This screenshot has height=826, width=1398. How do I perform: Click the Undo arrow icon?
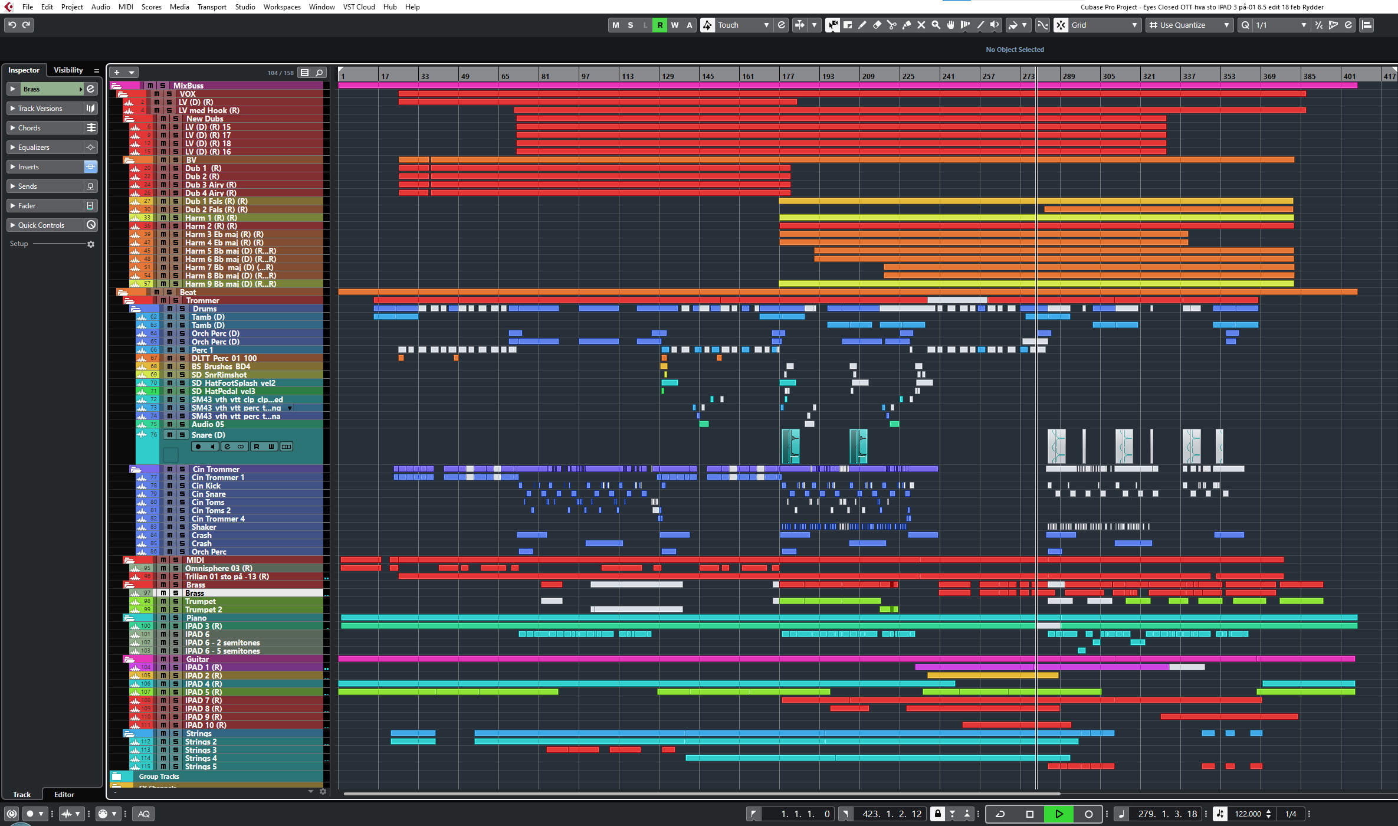point(12,25)
